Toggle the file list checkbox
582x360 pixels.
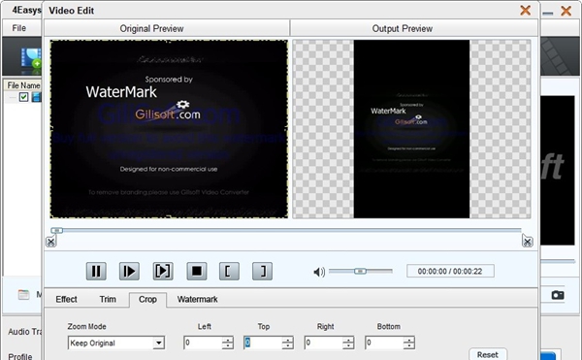coord(23,97)
